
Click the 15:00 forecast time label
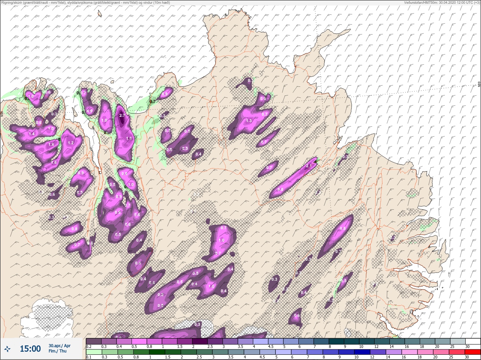point(30,349)
